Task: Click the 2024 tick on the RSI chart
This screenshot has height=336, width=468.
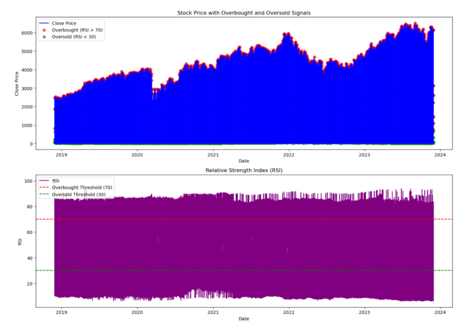Action: [x=440, y=311]
